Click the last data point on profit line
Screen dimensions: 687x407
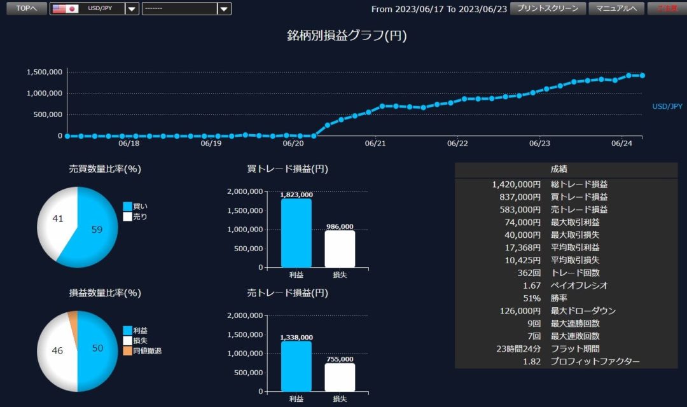pos(642,76)
